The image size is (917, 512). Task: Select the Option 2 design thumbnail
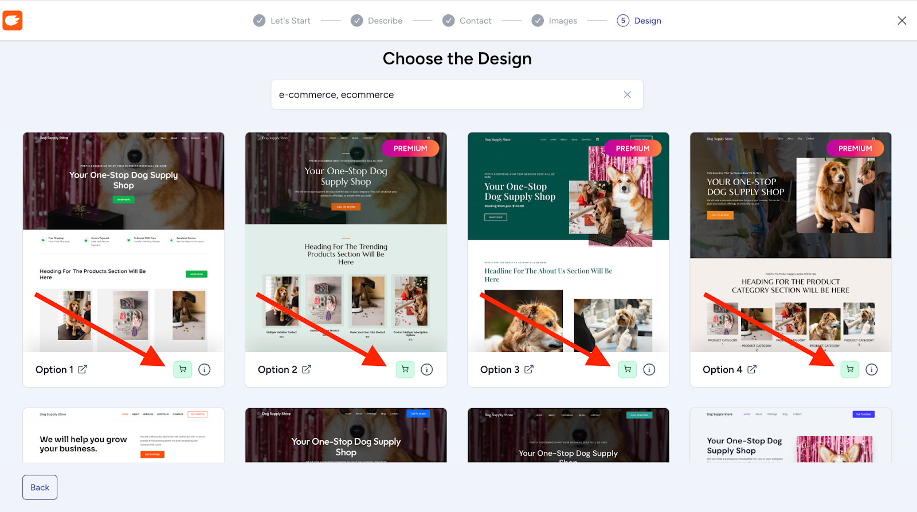coord(346,242)
